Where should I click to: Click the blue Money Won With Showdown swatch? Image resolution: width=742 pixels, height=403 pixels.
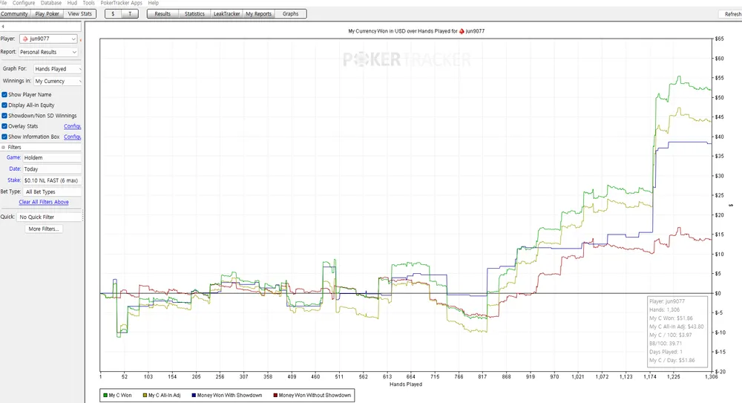pyautogui.click(x=194, y=396)
